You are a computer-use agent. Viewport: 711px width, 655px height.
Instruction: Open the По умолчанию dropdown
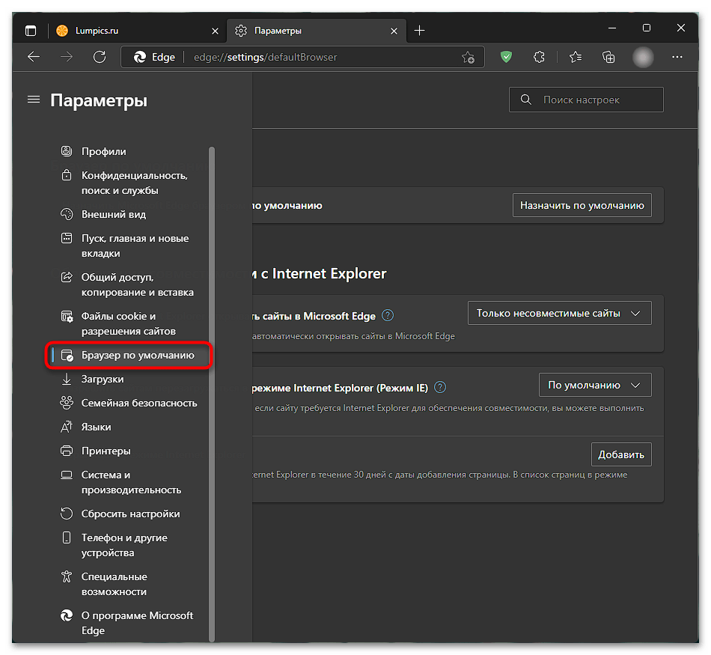point(595,385)
